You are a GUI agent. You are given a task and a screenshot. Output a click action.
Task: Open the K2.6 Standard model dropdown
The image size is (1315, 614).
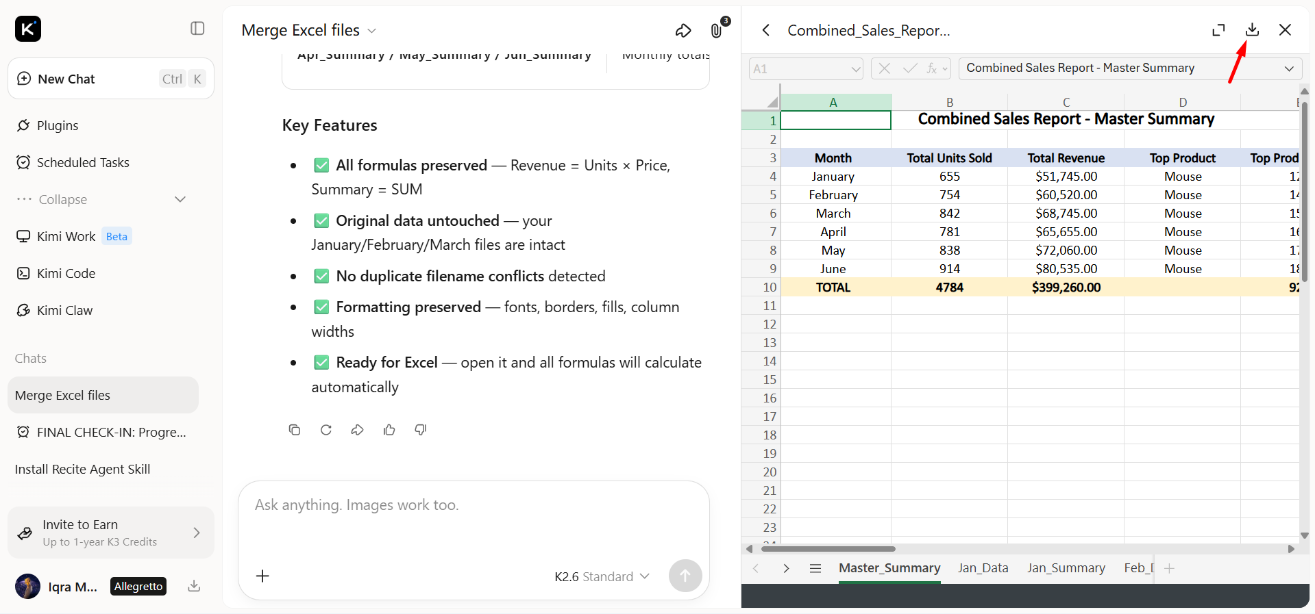pos(602,576)
